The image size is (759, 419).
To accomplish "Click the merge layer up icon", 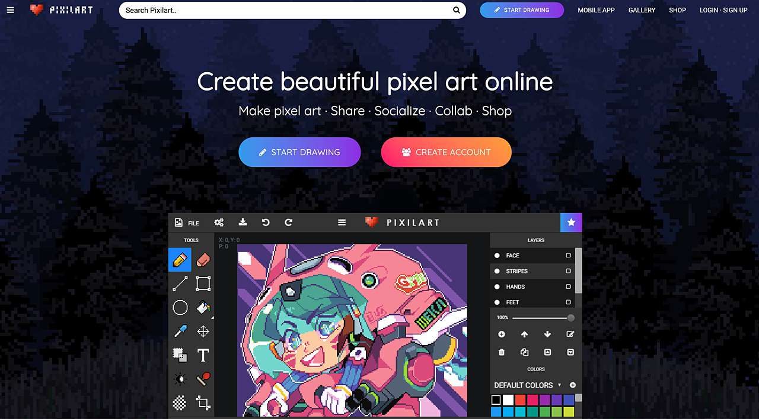I will (547, 352).
